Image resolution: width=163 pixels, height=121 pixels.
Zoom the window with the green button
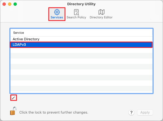[15, 4]
